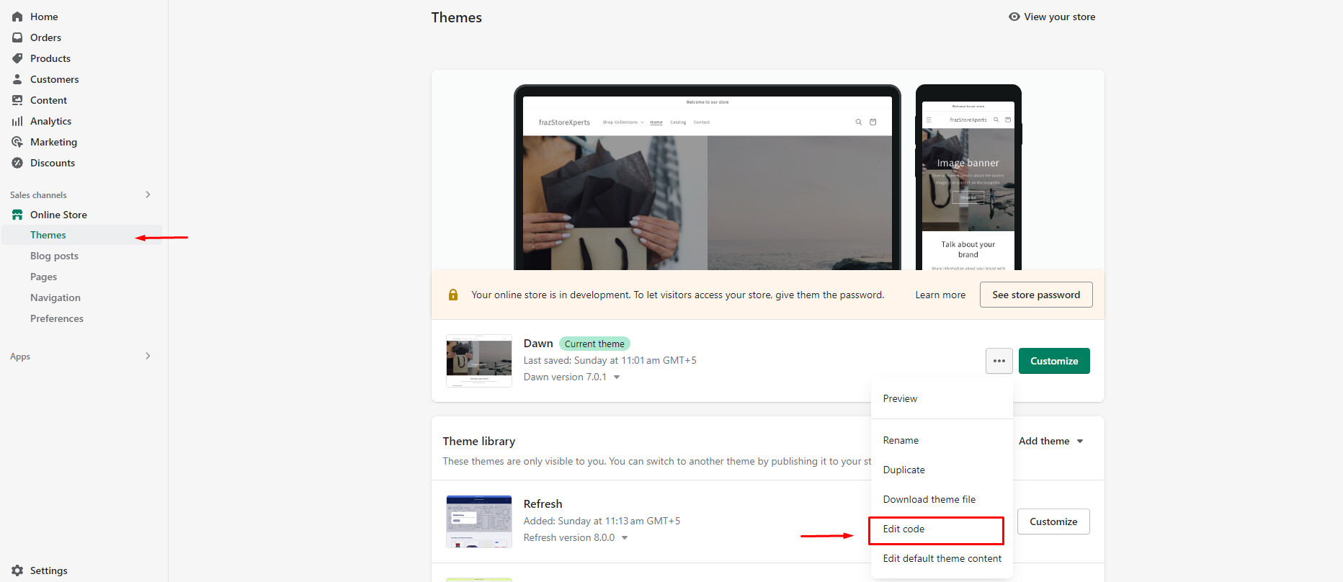Click 'Last saved: Sunday at 11:01 am GMT+5' text
The height and width of the screenshot is (582, 1343).
point(610,360)
